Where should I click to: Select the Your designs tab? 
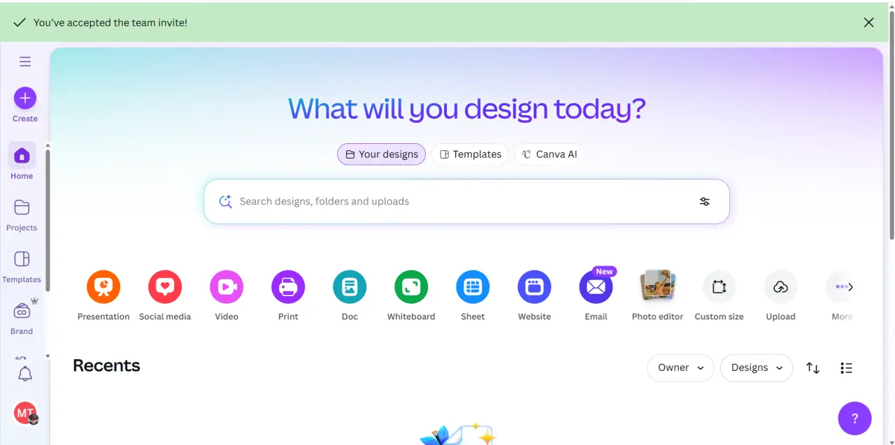pos(381,154)
